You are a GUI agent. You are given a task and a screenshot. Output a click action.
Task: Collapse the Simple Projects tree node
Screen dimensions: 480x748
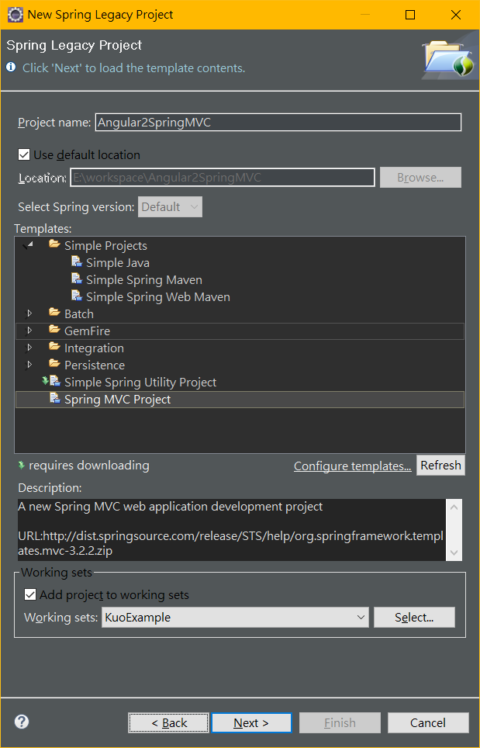tap(29, 246)
